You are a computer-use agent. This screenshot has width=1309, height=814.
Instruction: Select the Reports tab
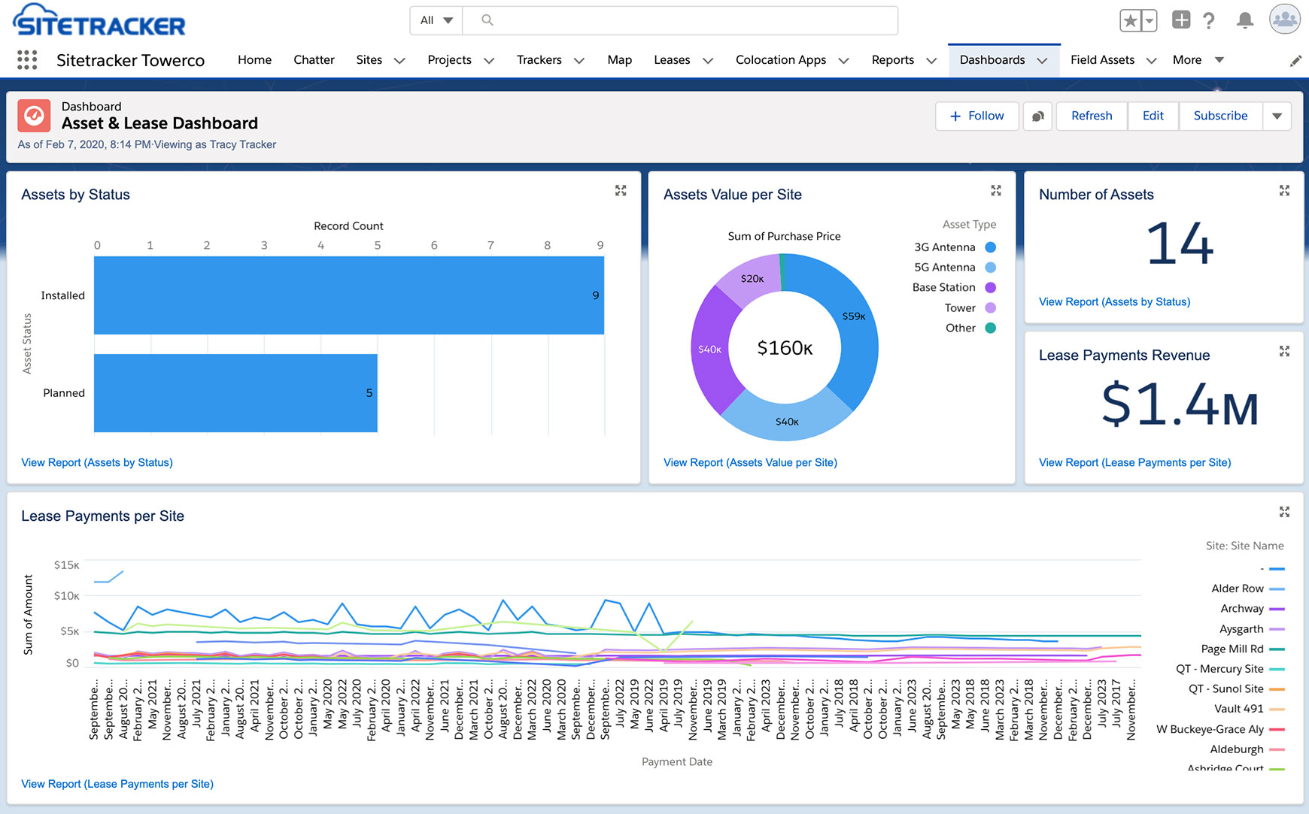click(893, 60)
